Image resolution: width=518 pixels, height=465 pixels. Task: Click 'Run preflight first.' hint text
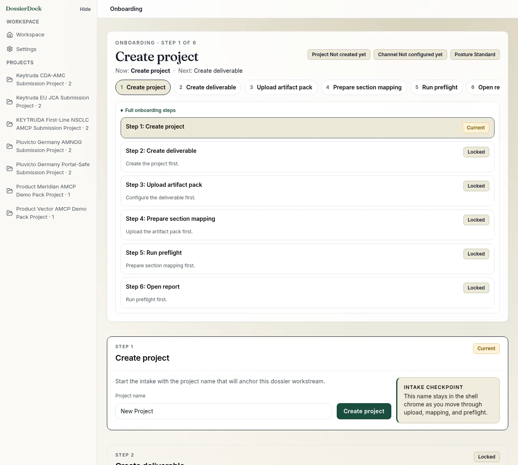146,300
